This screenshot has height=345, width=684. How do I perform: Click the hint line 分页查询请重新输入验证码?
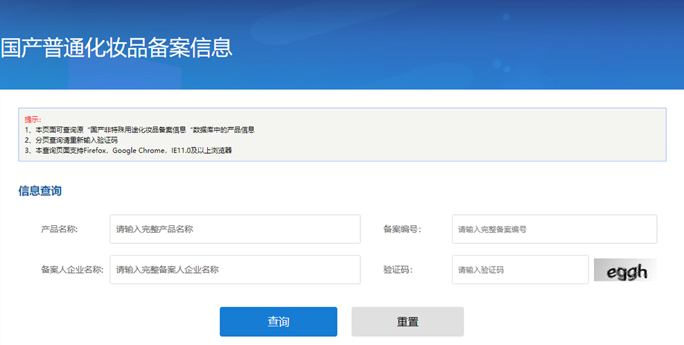[x=76, y=140]
